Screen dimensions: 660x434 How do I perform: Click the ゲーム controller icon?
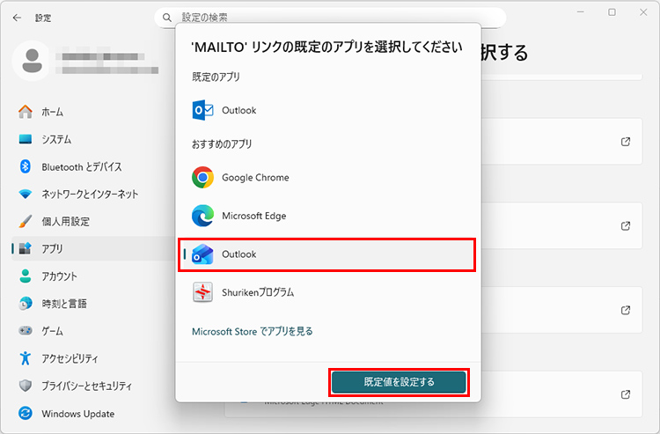pos(26,330)
